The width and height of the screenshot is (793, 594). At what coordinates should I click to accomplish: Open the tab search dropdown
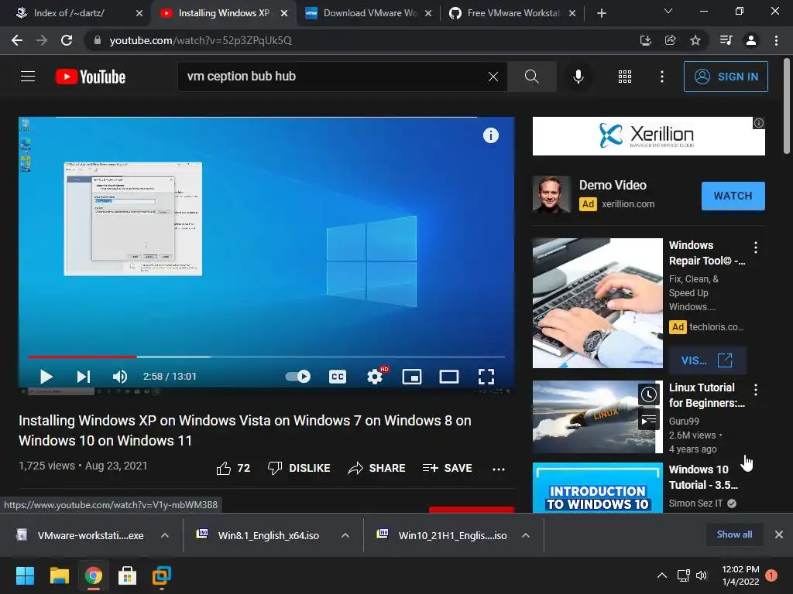point(668,11)
